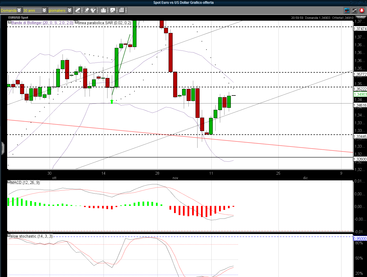Screen dimensions: 367x277
Task: Expand the drawing tool options arrow
Action: [x=82, y=10]
